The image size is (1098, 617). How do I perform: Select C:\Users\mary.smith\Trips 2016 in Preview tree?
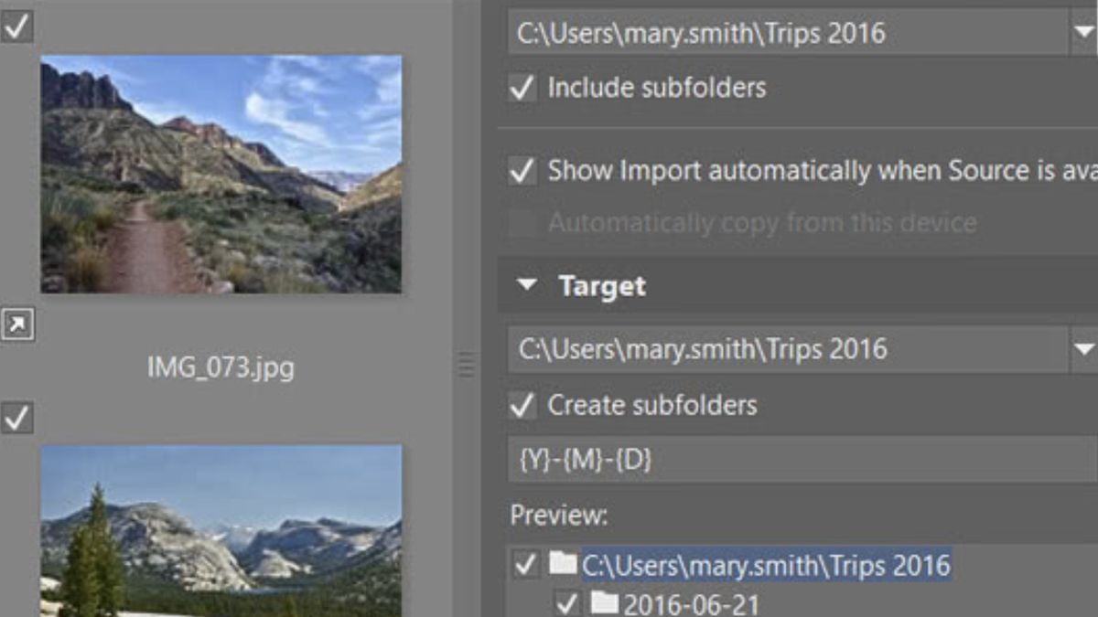pos(766,566)
